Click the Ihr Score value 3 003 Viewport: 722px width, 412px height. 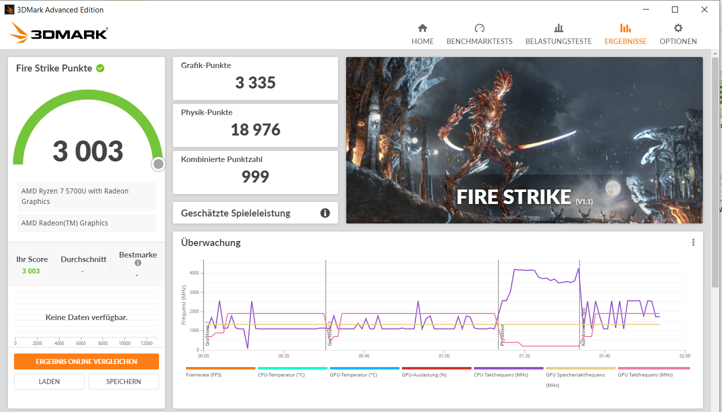tap(31, 271)
